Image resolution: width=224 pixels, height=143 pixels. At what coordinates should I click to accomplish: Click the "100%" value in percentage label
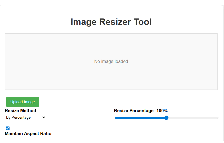(162, 111)
